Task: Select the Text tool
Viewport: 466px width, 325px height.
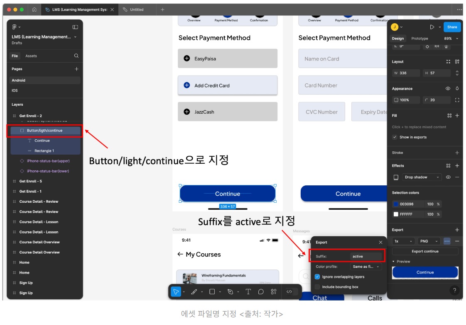Action: [x=248, y=292]
